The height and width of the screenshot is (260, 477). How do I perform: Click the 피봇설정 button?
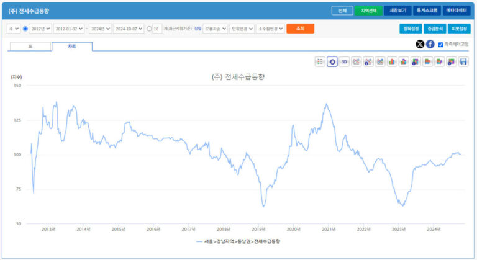pos(459,29)
